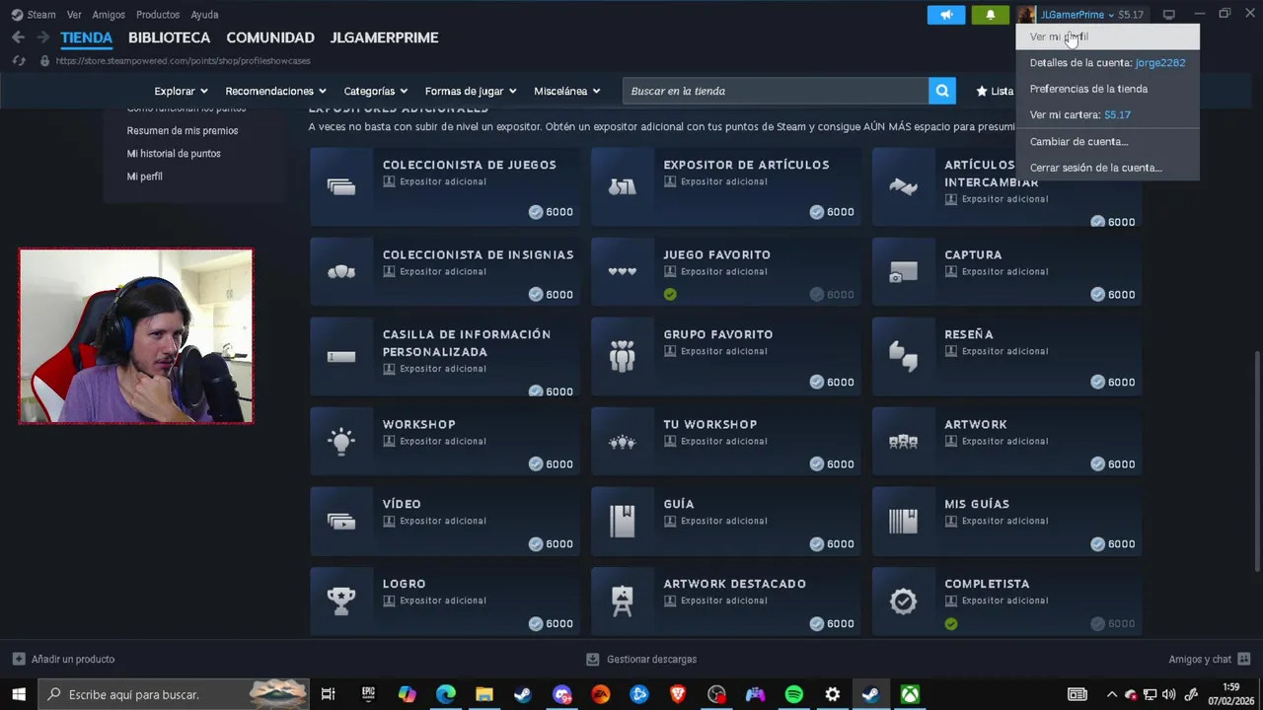Open Windows Start menu
The height and width of the screenshot is (710, 1263).
point(19,694)
